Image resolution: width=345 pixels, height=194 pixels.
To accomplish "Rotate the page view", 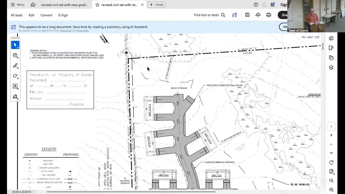I will pos(331,162).
